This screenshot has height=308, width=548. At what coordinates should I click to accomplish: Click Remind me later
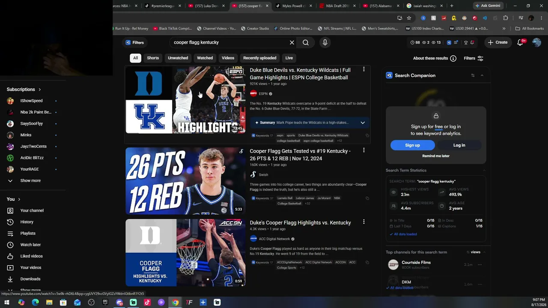coord(436,156)
